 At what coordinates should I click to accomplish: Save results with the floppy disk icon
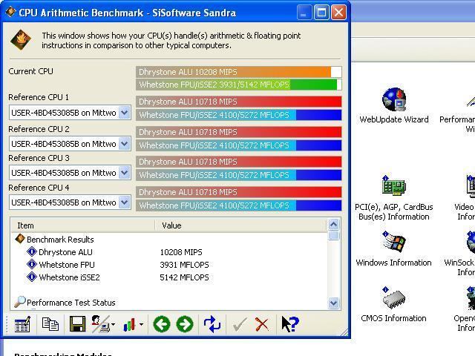click(77, 324)
